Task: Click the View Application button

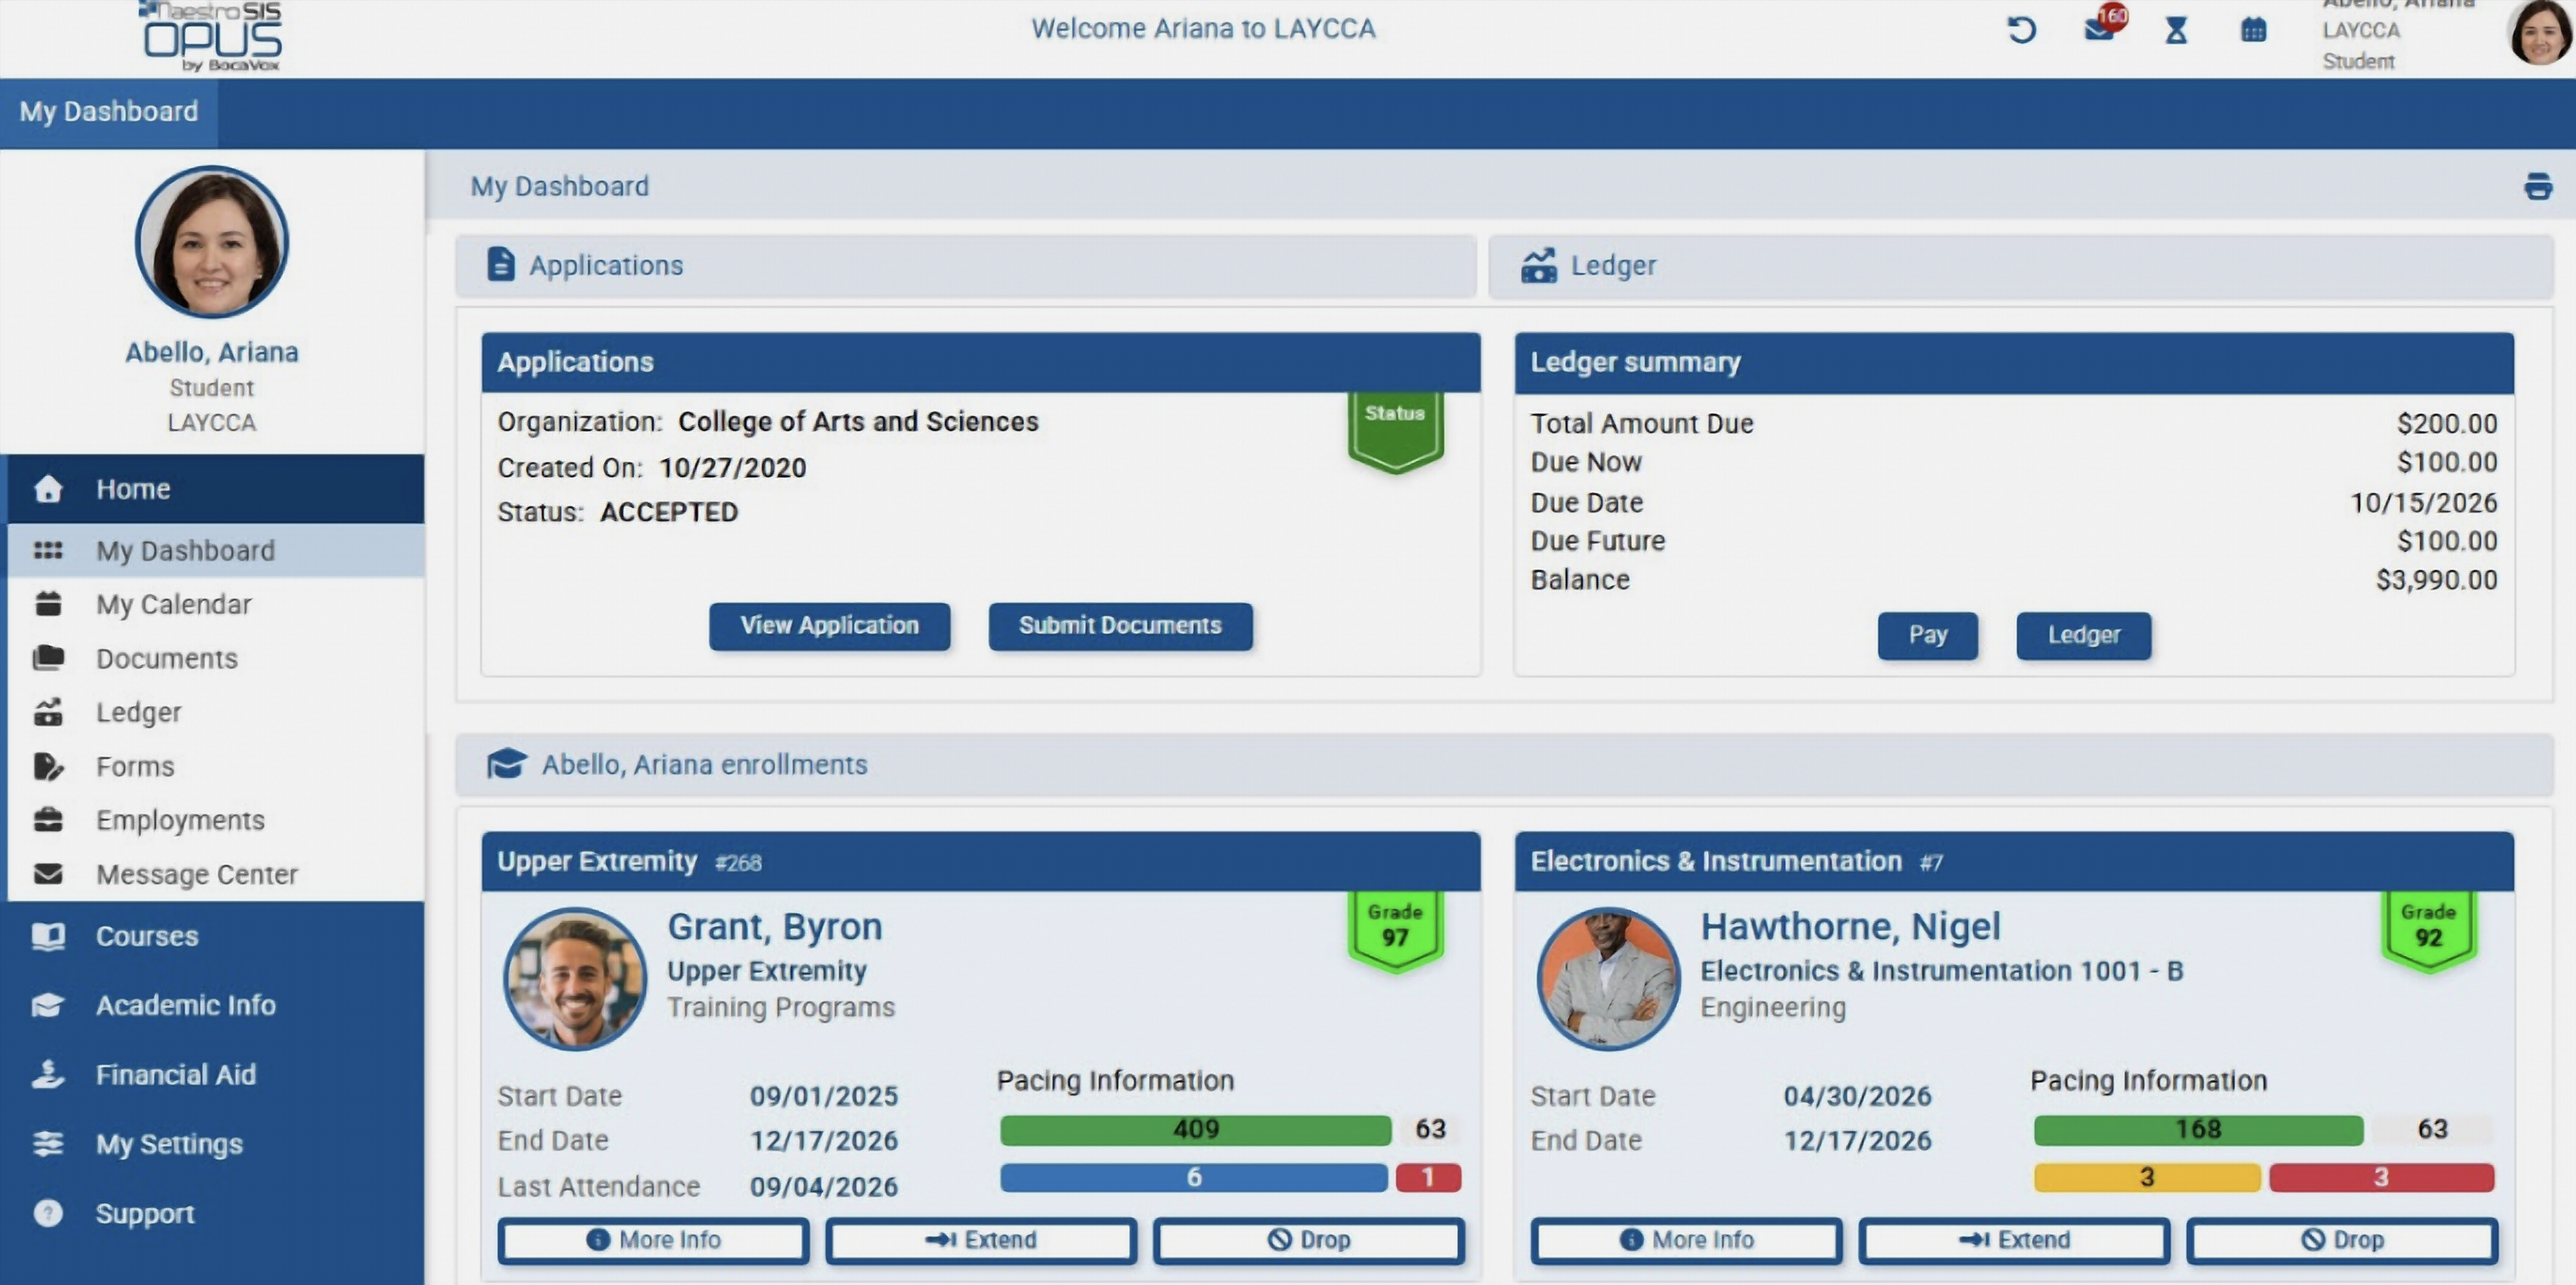Action: pyautogui.click(x=830, y=626)
